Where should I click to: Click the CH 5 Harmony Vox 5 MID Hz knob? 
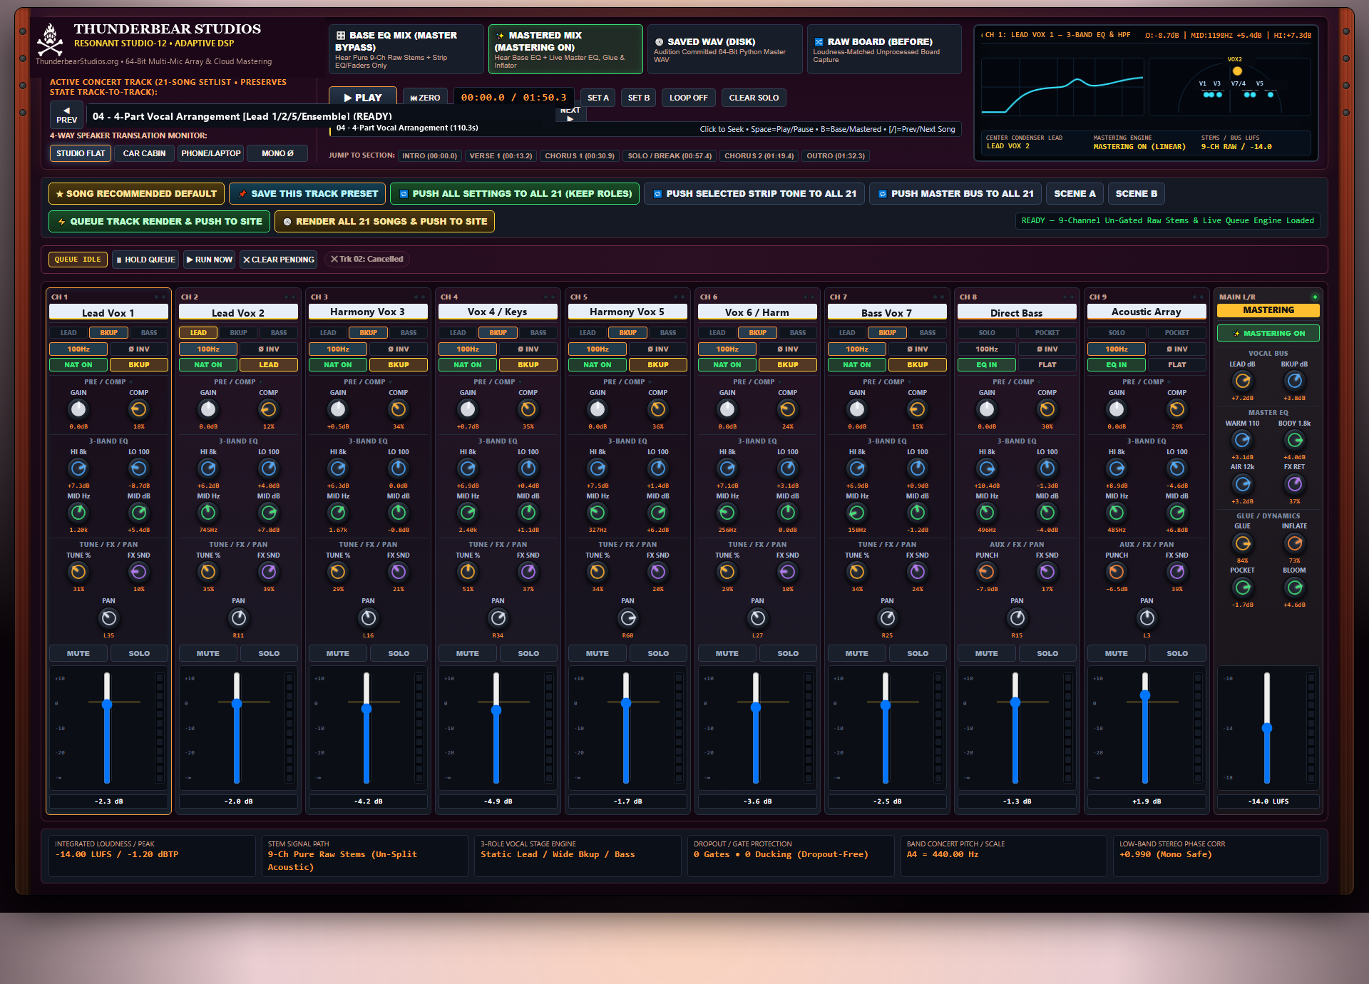coord(598,513)
